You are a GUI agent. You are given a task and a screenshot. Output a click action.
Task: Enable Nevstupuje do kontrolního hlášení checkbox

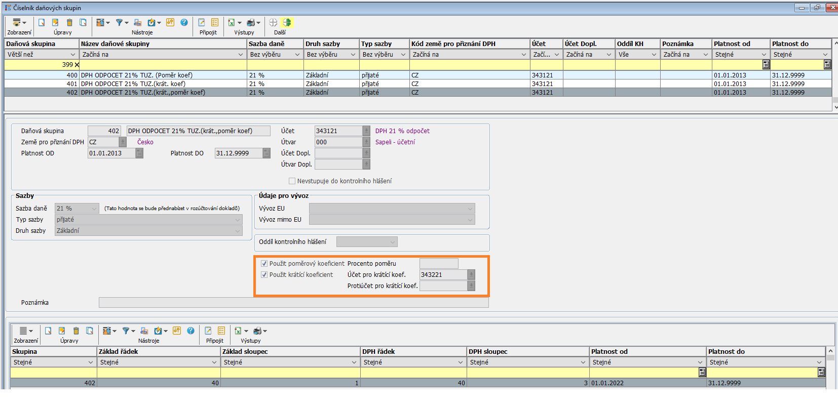tap(292, 181)
